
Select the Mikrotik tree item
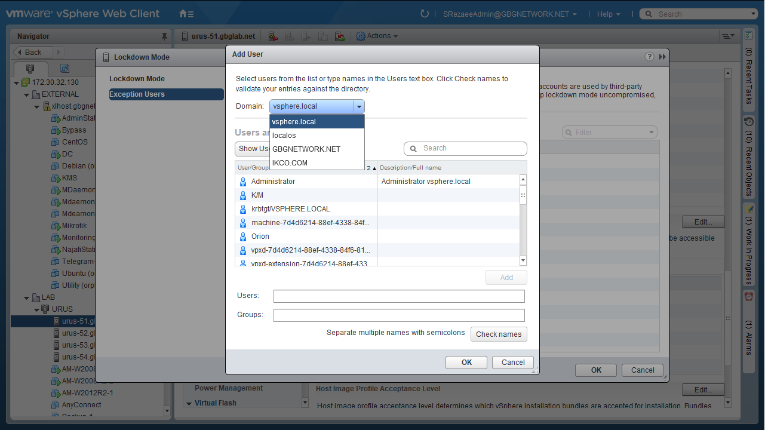75,226
